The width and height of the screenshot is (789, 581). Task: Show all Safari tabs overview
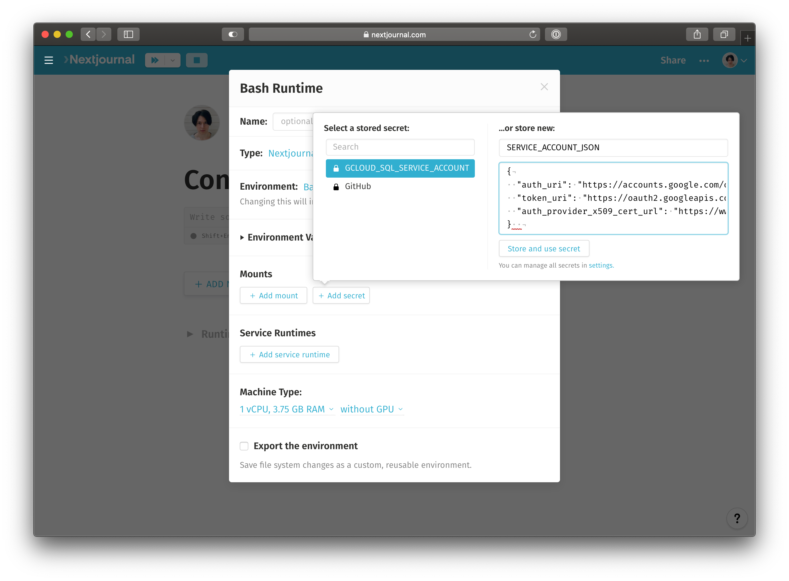(x=724, y=34)
